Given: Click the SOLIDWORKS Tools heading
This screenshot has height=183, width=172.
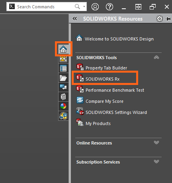Looking at the screenshot, I should (x=96, y=58).
